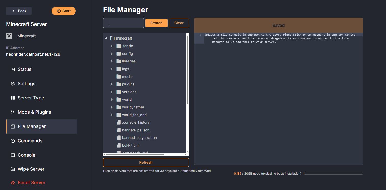Image resolution: width=386 pixels, height=190 pixels.
Task: Click the Status chart icon in sidebar
Action: tap(12, 69)
